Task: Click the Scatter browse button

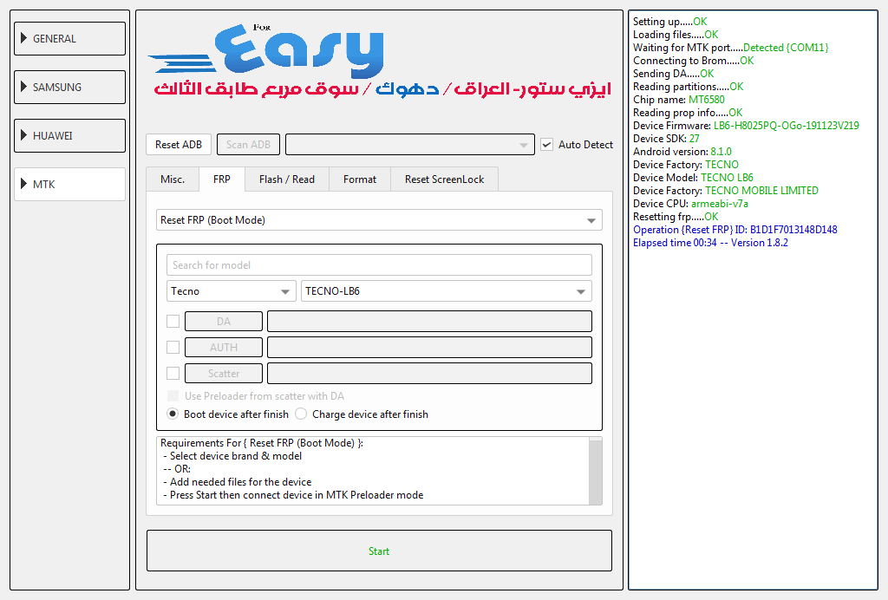Action: (x=224, y=374)
